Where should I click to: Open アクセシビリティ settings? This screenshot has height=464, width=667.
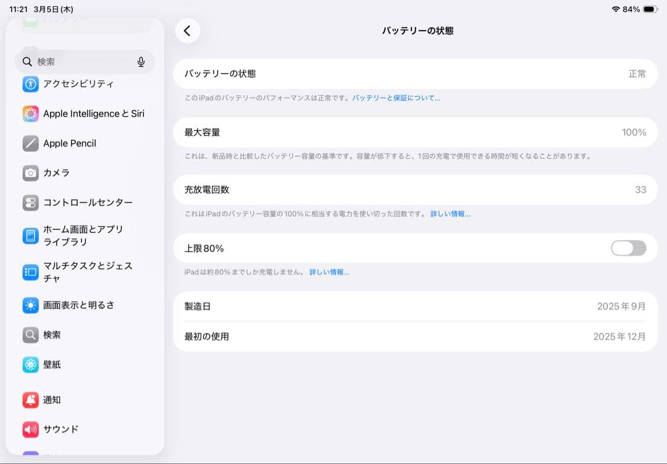85,84
